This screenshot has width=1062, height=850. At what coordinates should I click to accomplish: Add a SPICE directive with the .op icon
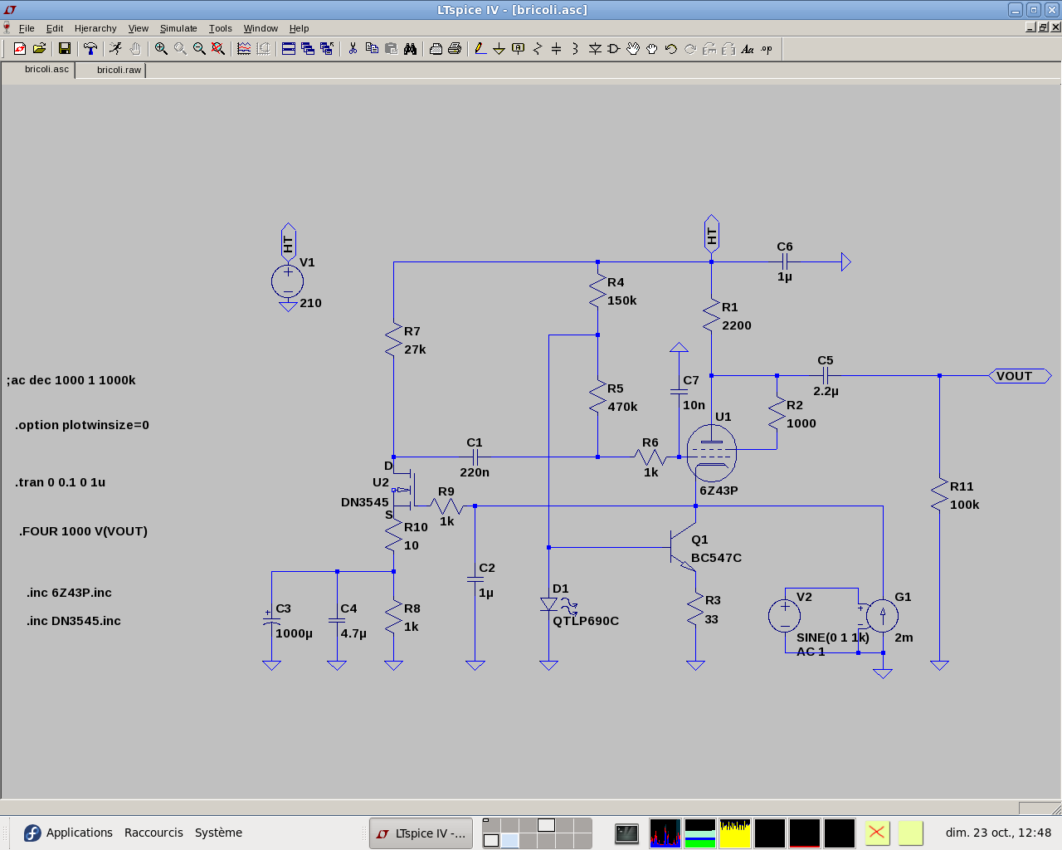[767, 49]
